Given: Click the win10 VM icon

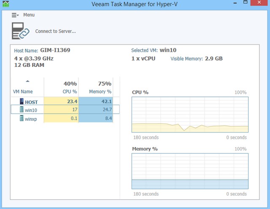Looking at the screenshot, I should point(22,109).
